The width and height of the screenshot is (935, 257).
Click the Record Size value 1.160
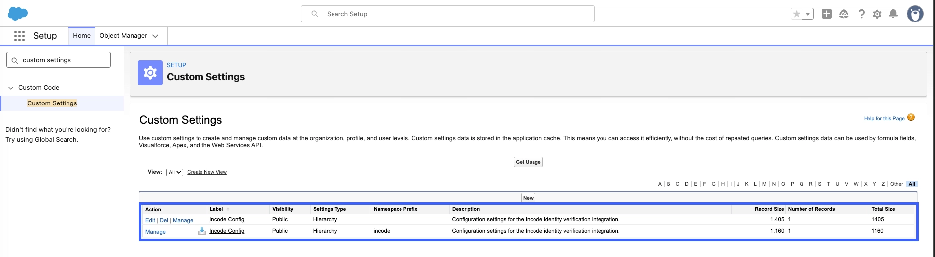[x=777, y=231]
